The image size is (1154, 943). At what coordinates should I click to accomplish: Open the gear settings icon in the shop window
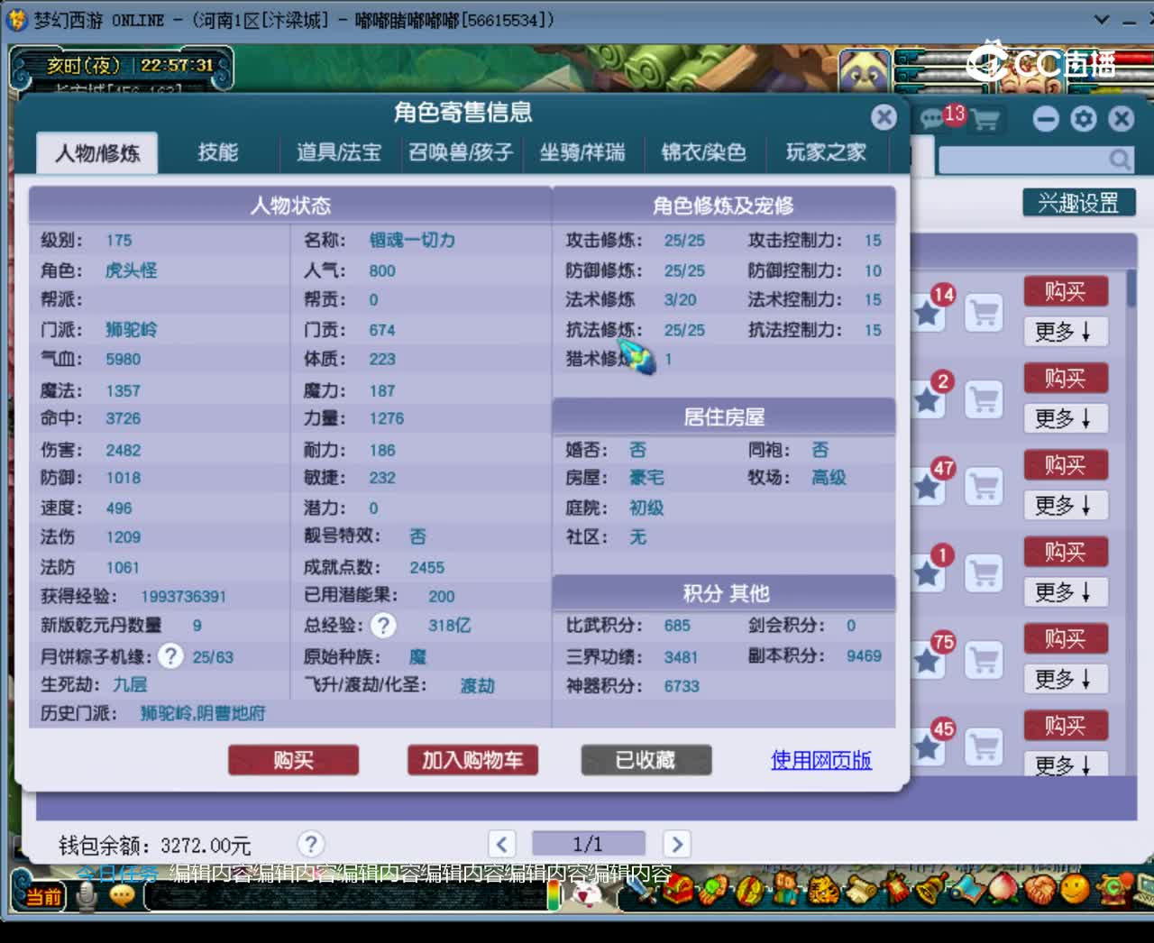click(1084, 119)
